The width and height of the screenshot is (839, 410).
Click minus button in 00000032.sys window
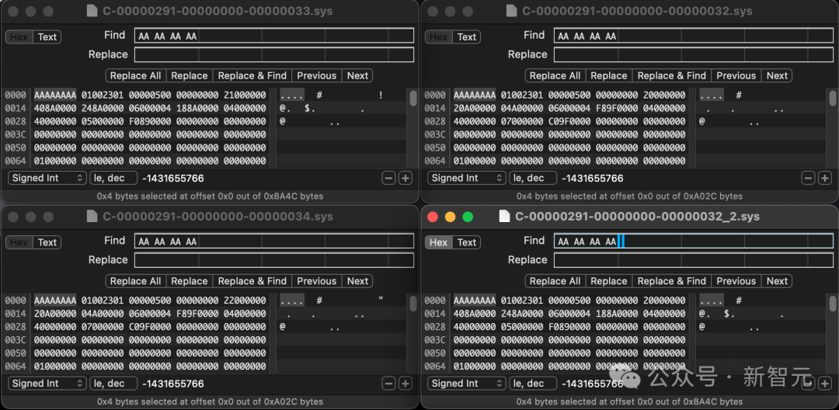click(809, 178)
